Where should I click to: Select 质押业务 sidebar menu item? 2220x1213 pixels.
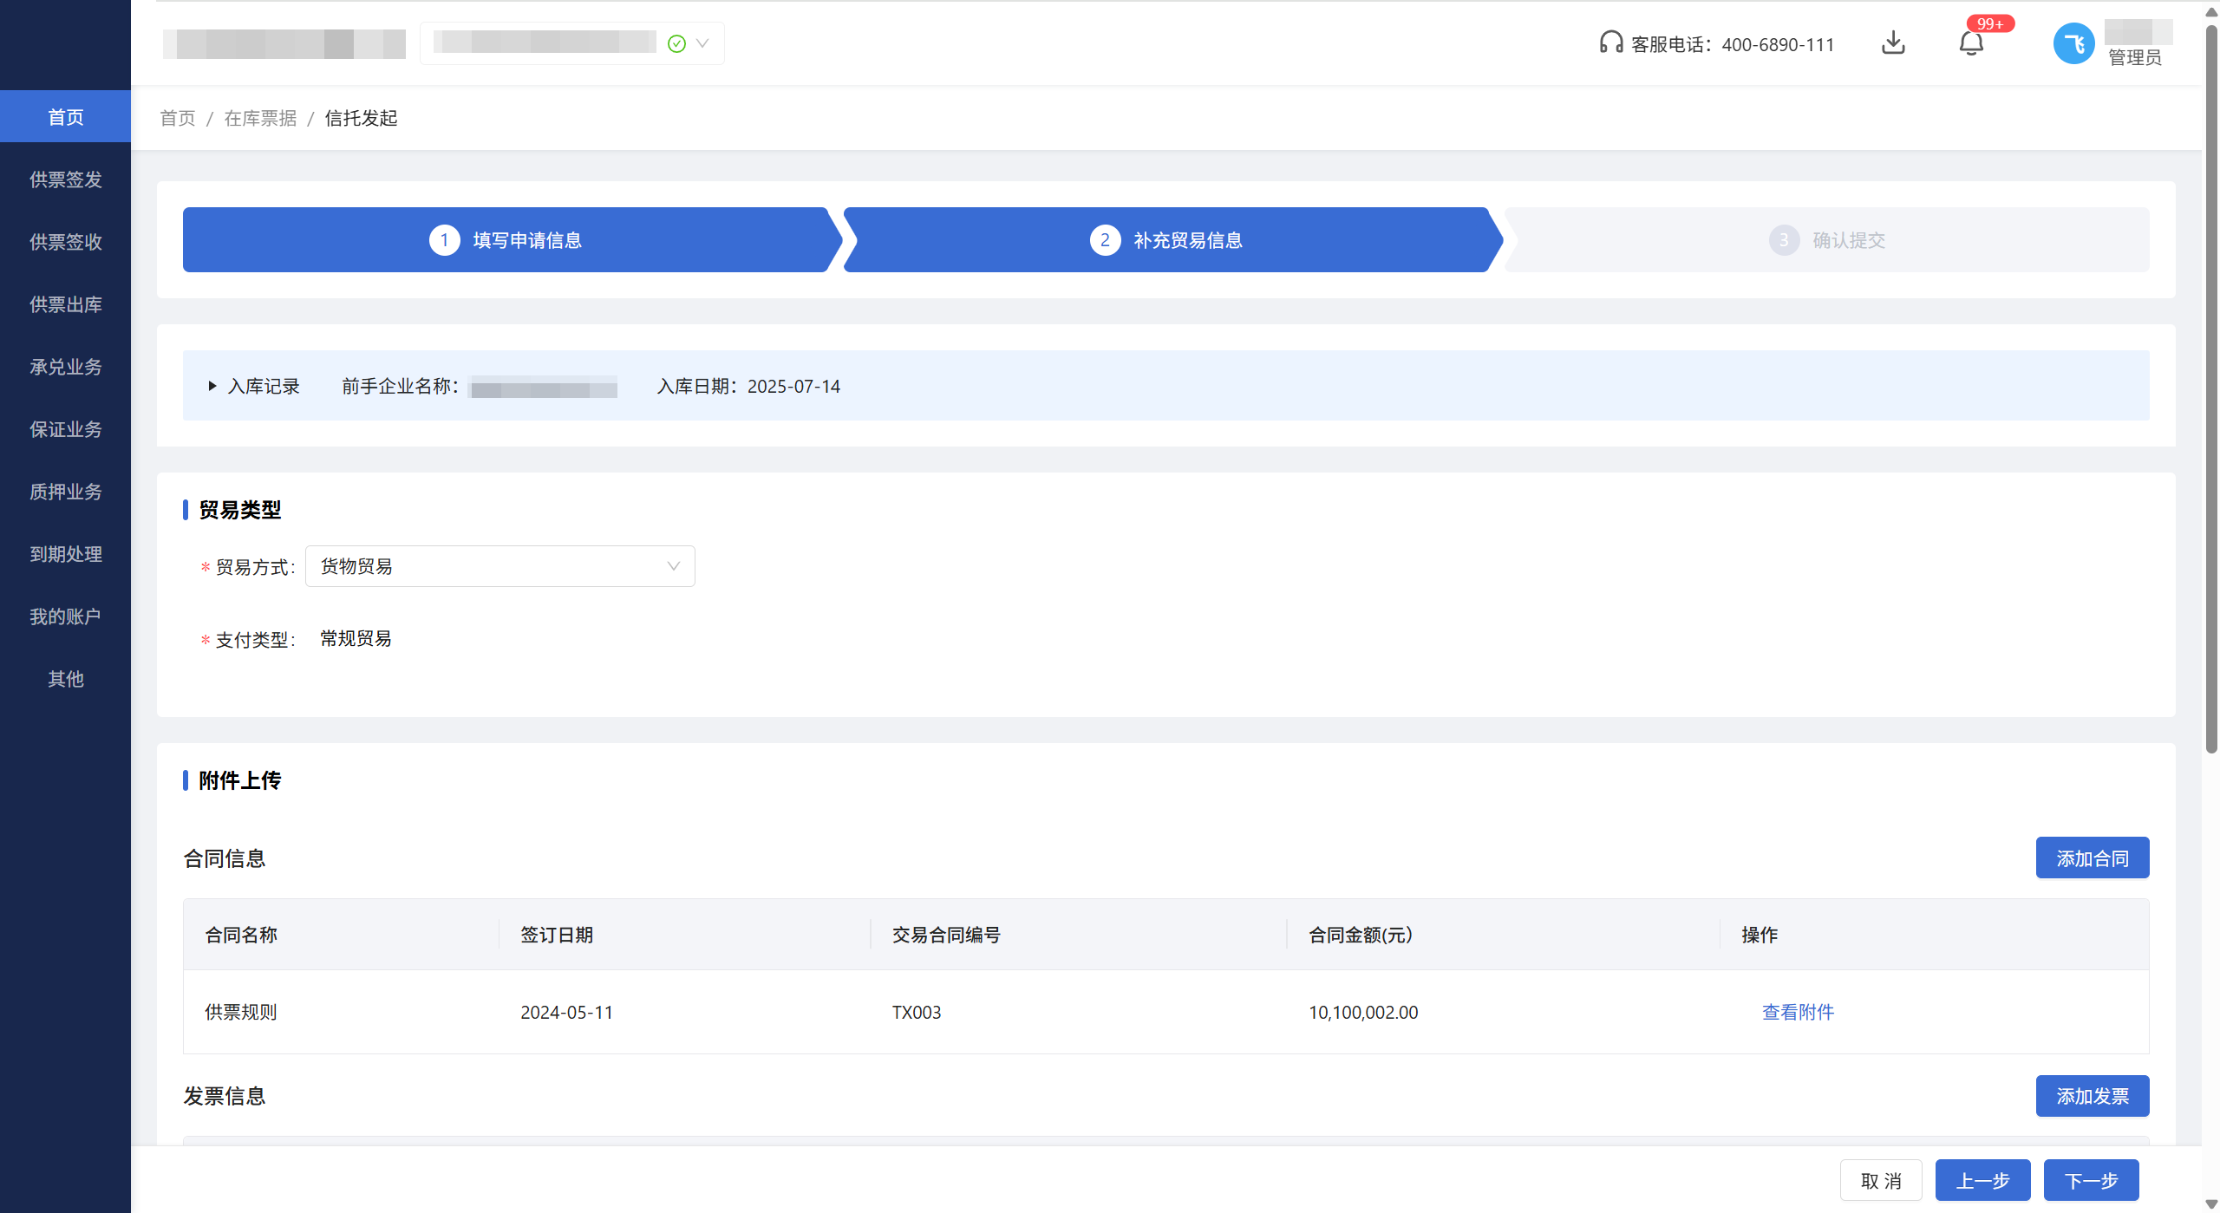[66, 492]
